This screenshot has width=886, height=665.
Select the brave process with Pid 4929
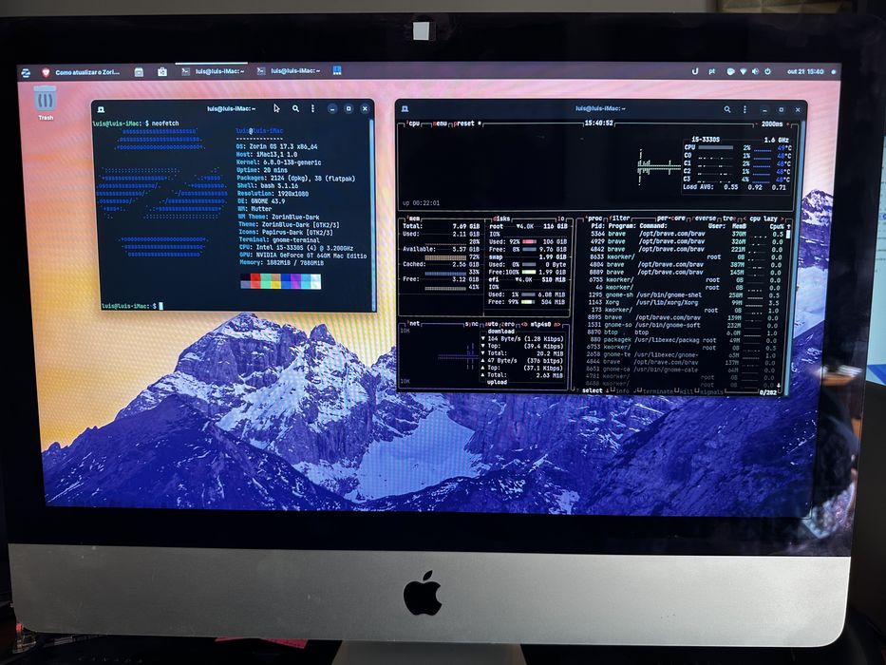pos(687,241)
